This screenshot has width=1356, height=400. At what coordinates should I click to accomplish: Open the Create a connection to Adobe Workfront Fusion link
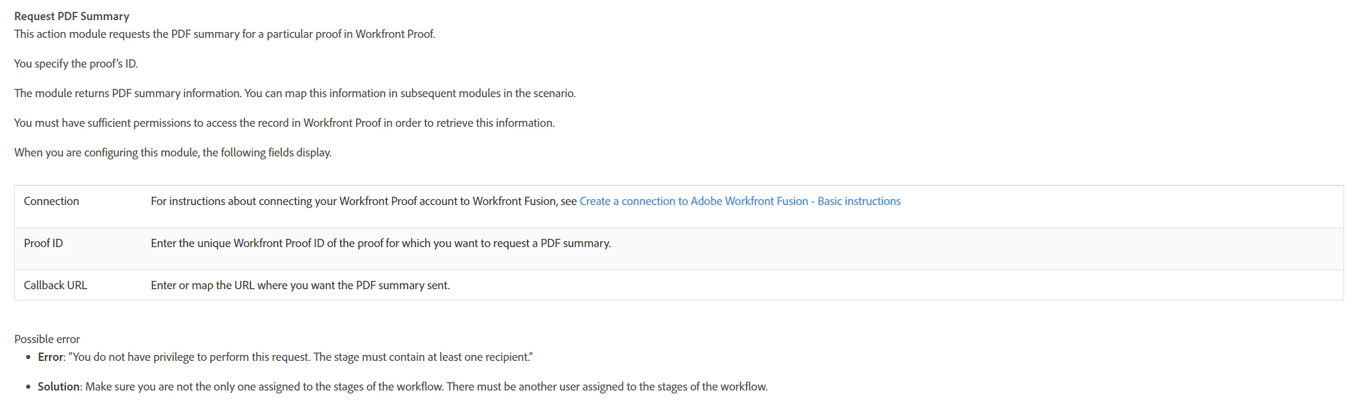pyautogui.click(x=739, y=201)
